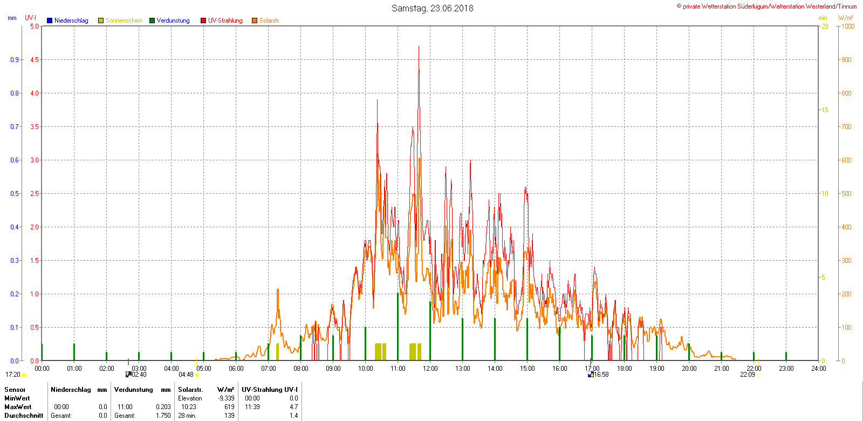This screenshot has width=863, height=421.
Task: Click the 17:20 time label at bottom left
Action: [x=13, y=375]
